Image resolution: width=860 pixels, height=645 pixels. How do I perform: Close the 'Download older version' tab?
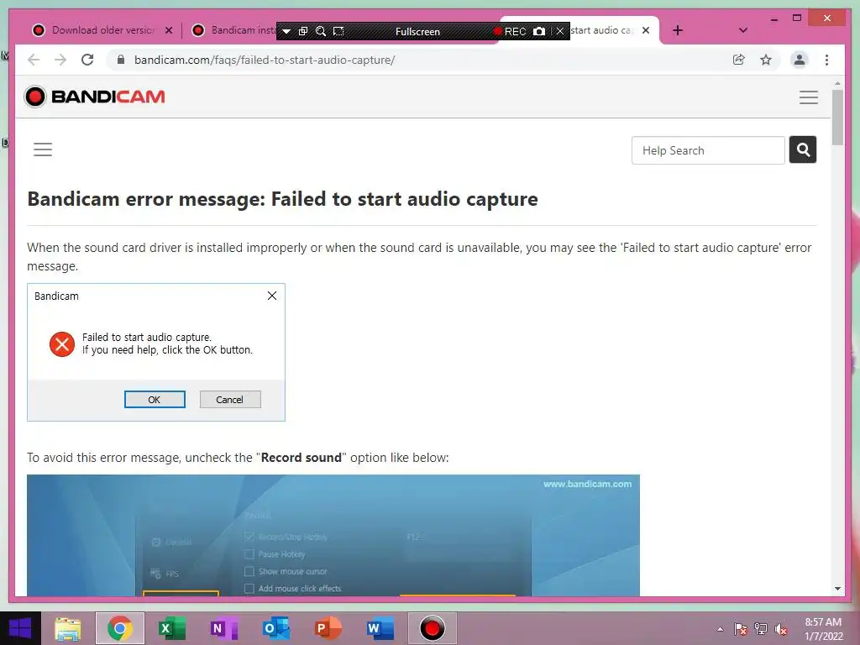tap(169, 30)
